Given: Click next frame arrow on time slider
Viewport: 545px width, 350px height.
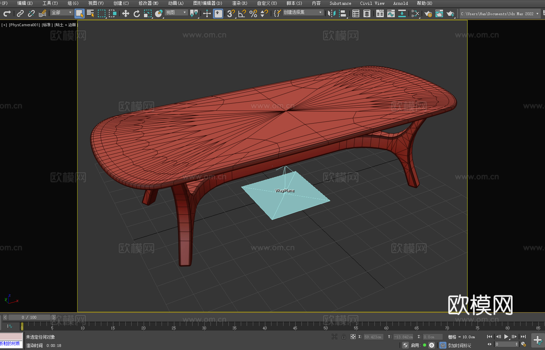Looking at the screenshot, I should click(53, 317).
